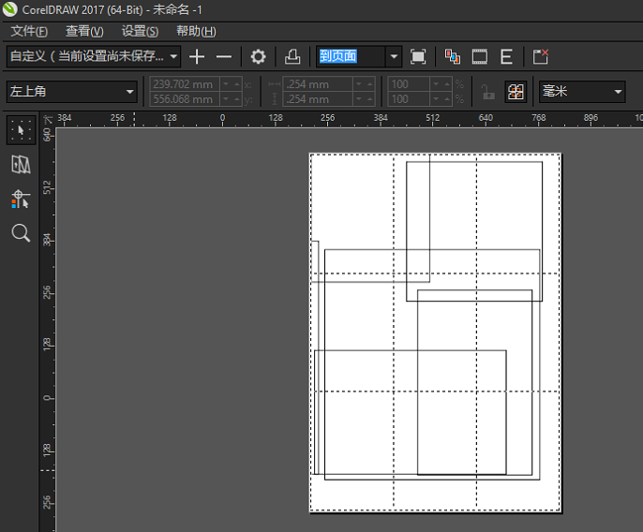Viewport: 643px width, 532px height.
Task: Open the 帮助(H) menu
Action: (196, 31)
